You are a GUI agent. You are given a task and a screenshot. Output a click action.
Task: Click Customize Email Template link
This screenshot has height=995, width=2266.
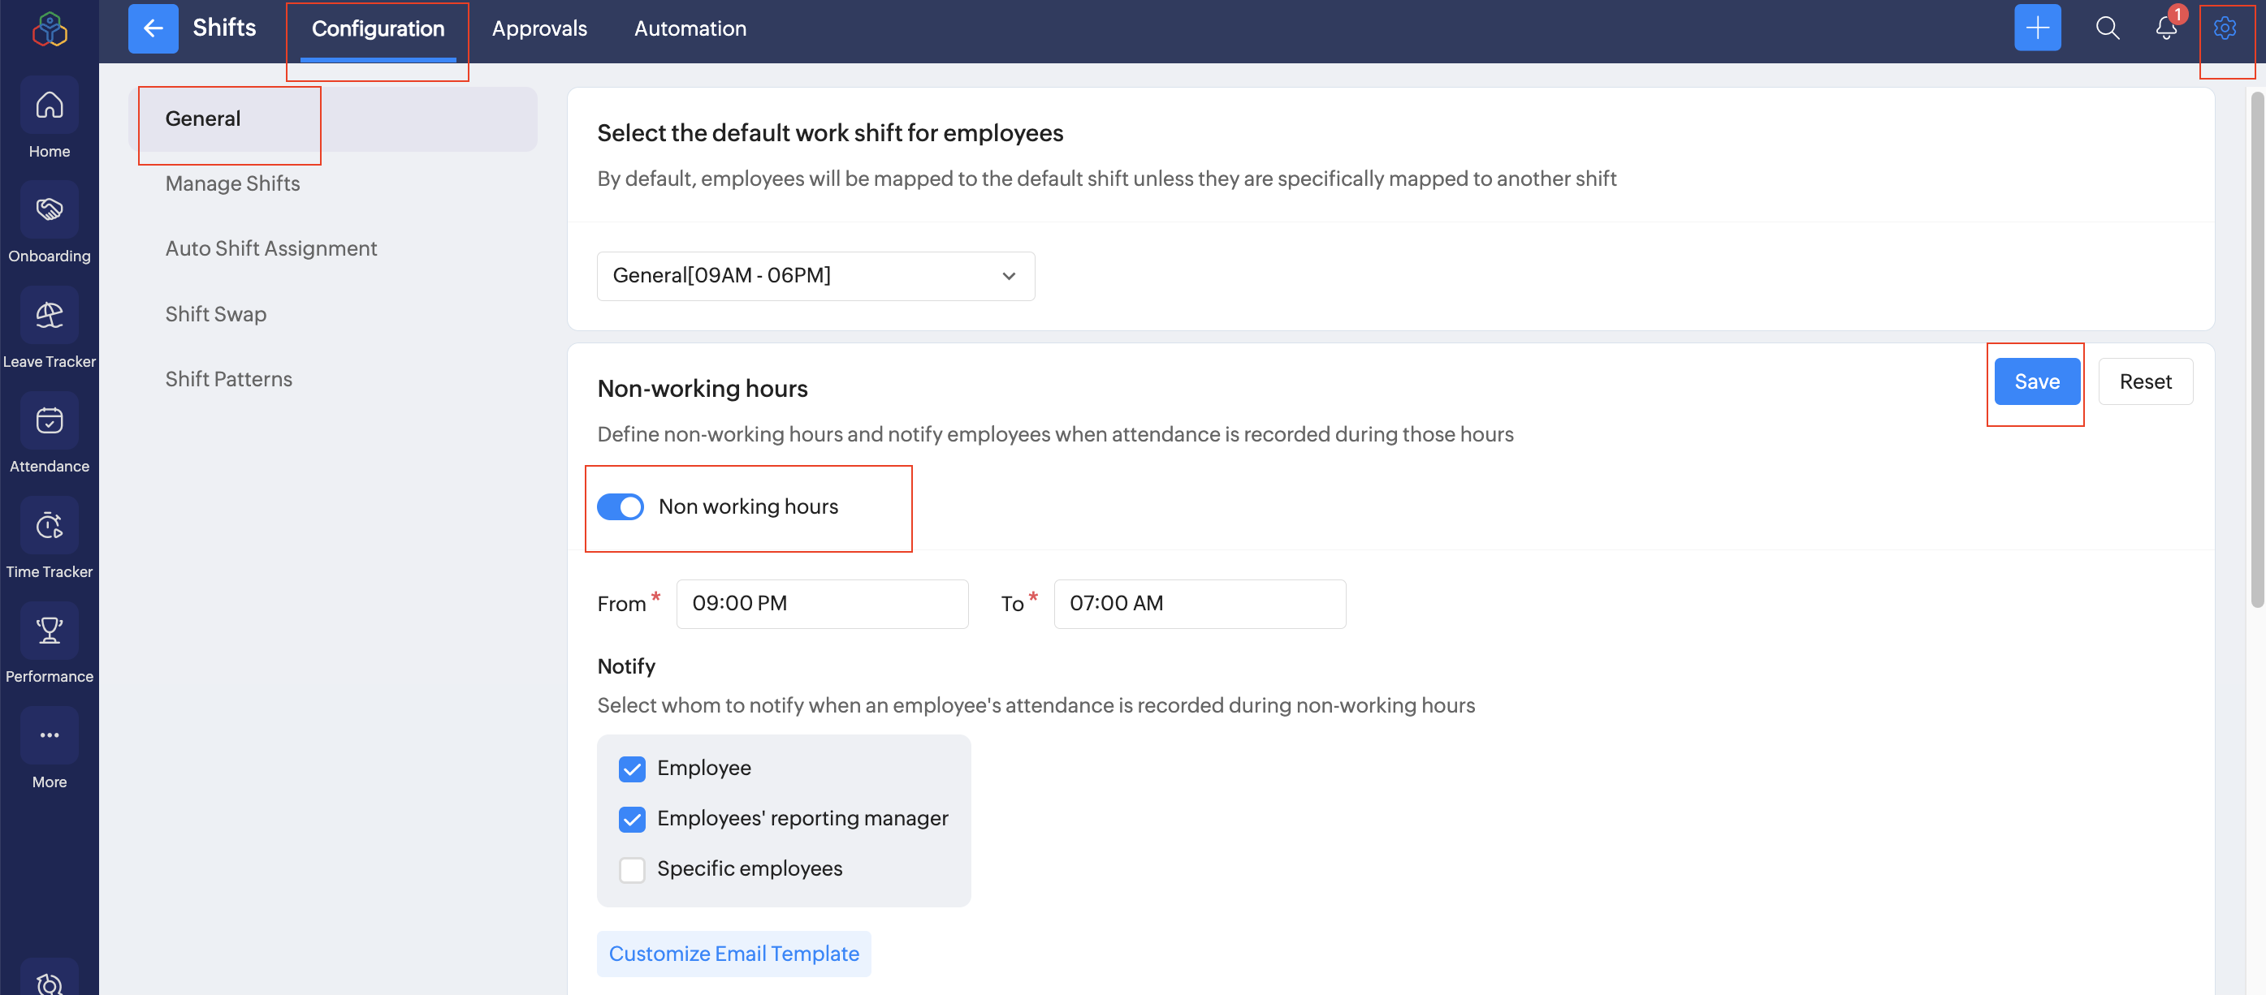tap(733, 954)
